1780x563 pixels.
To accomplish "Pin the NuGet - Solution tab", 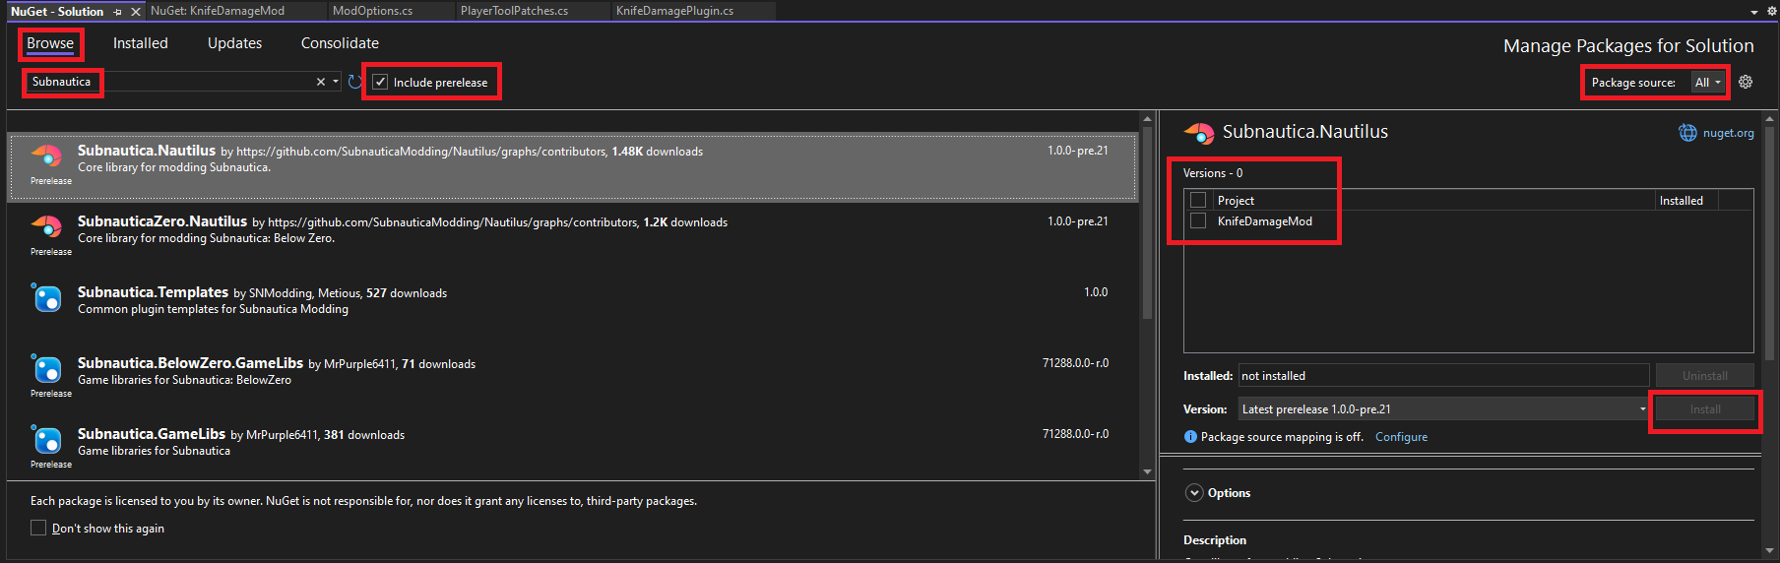I will click(118, 12).
